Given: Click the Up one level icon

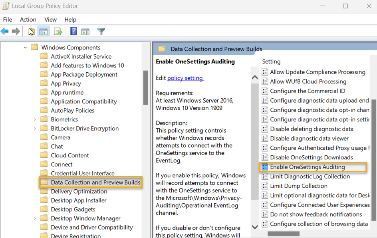Looking at the screenshot, I should coord(31,31).
